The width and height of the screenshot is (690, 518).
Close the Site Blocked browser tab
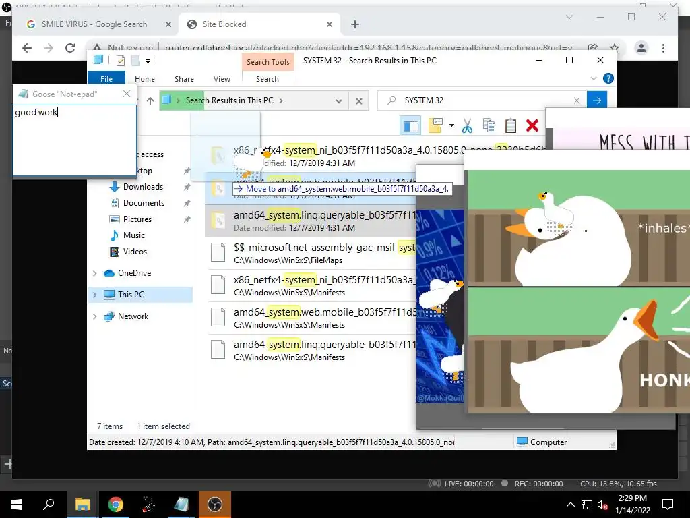pos(330,25)
